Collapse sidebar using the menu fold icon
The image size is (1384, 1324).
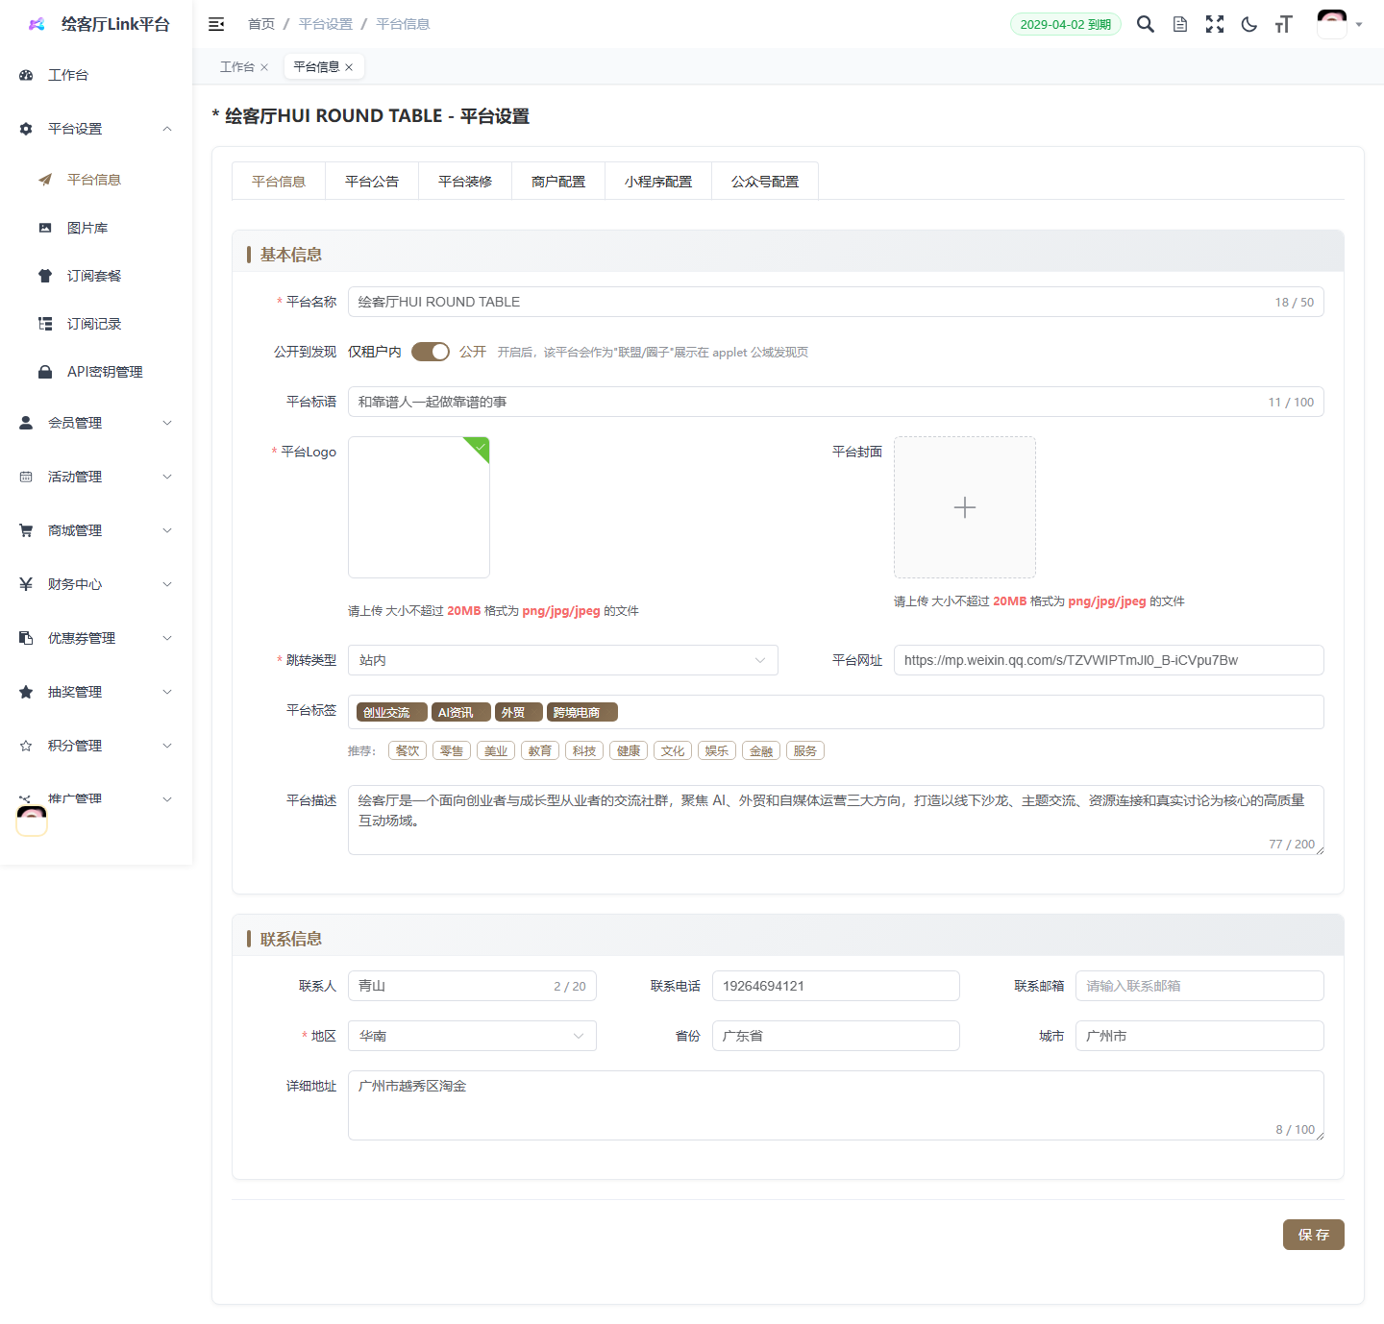[x=216, y=24]
